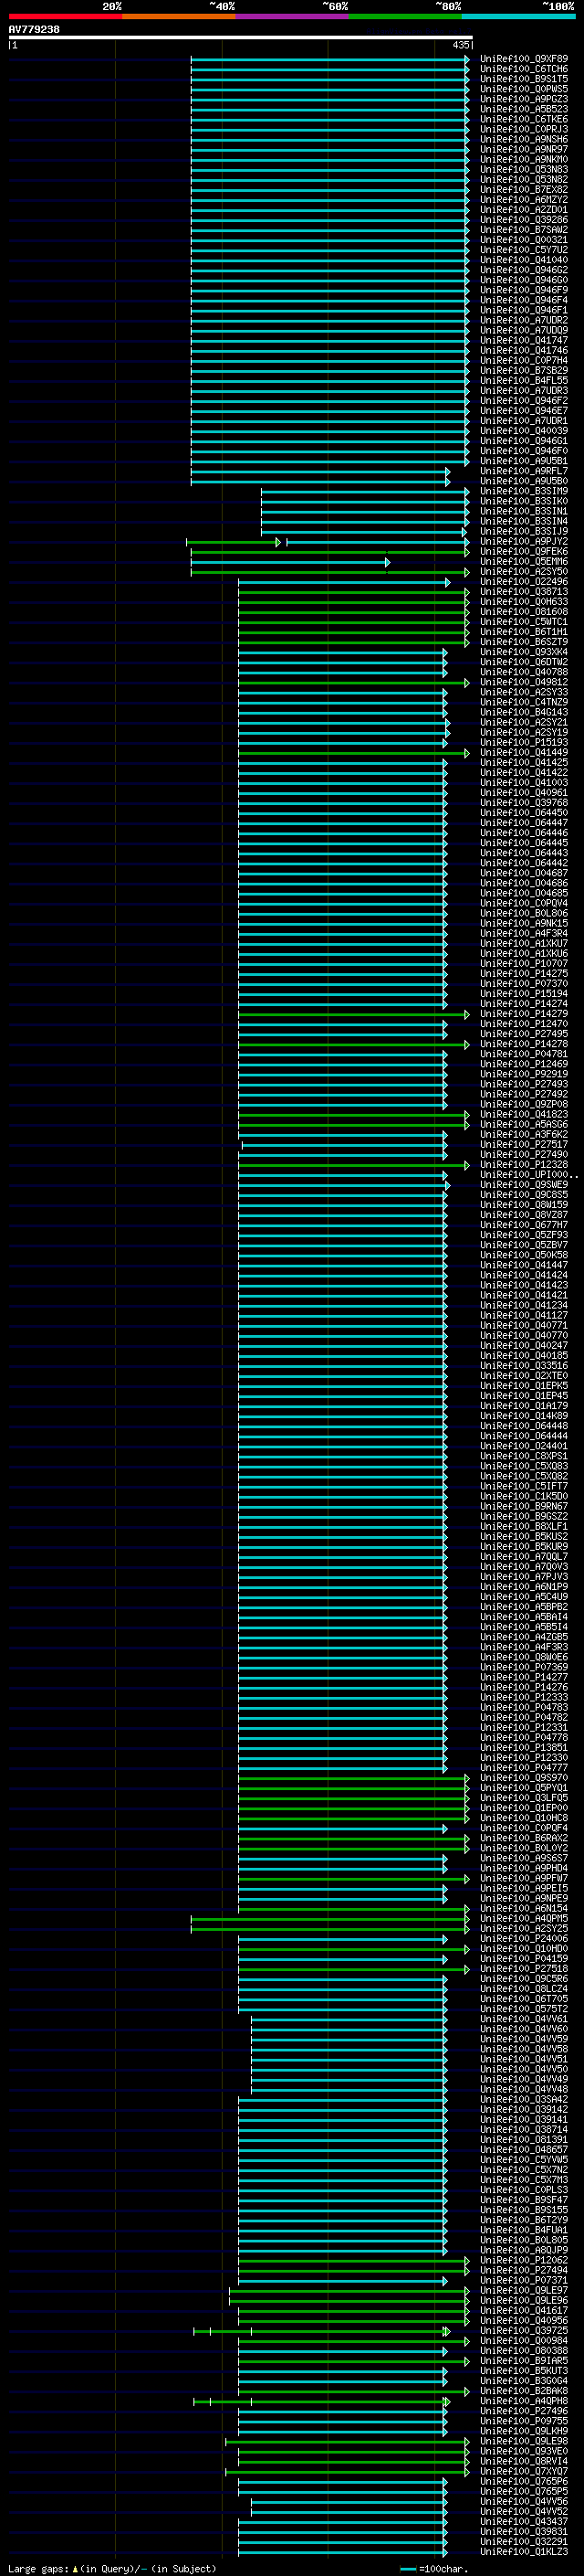584x2576 pixels.
Task: Click the UniRef100_A2ZD01 label
Action: pos(523,210)
